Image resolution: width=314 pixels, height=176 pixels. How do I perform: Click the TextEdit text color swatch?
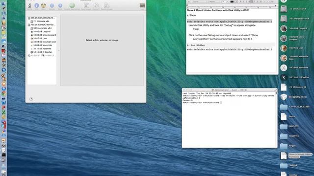pos(232,1)
